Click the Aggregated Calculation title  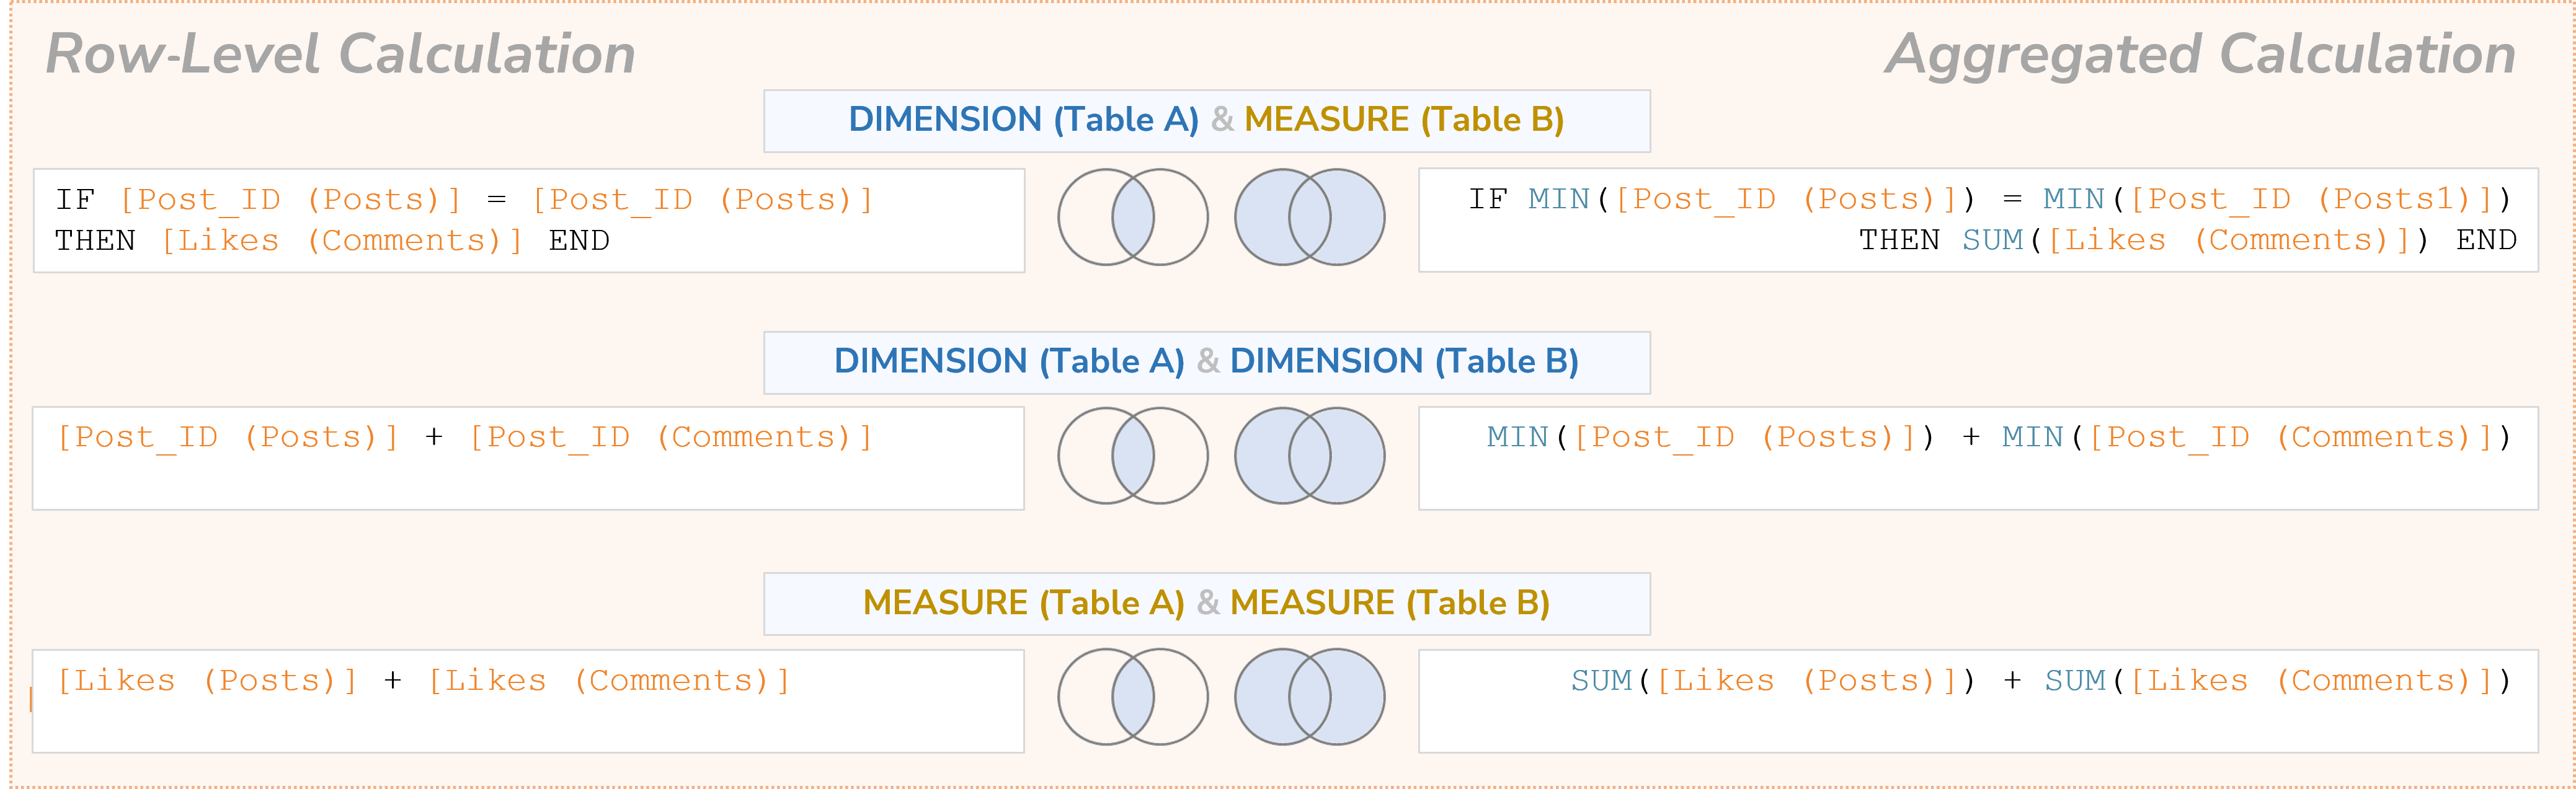tap(2200, 54)
